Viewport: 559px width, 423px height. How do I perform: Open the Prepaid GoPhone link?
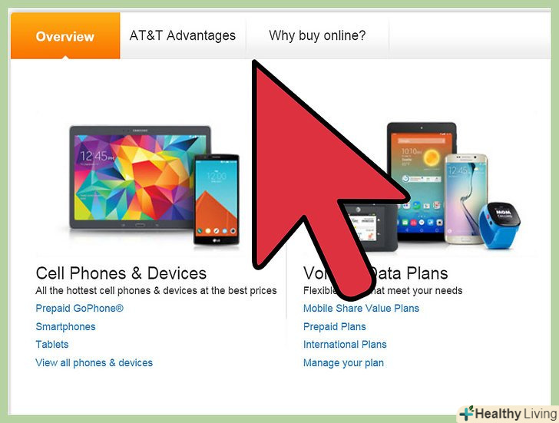click(80, 309)
